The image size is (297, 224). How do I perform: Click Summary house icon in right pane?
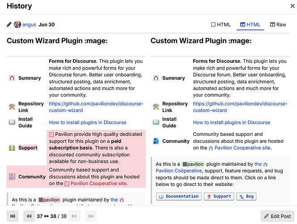pyautogui.click(x=156, y=78)
